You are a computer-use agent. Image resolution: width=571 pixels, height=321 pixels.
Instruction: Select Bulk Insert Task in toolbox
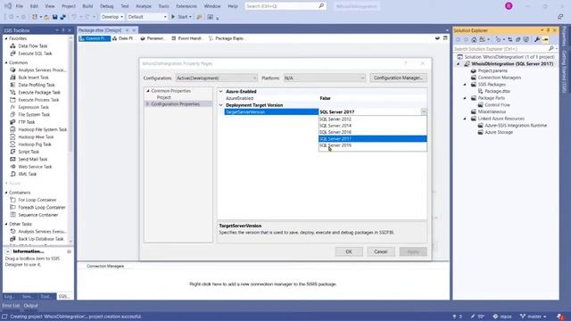click(x=33, y=78)
